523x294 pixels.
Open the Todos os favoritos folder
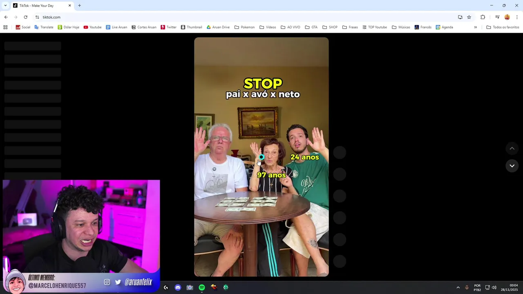[x=503, y=27]
